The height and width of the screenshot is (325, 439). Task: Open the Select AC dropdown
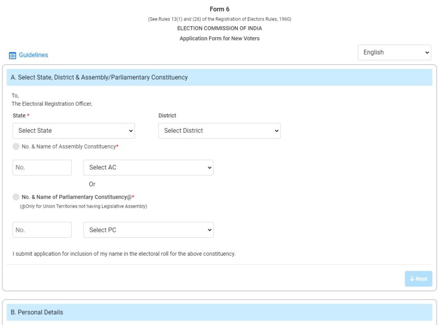pyautogui.click(x=148, y=167)
